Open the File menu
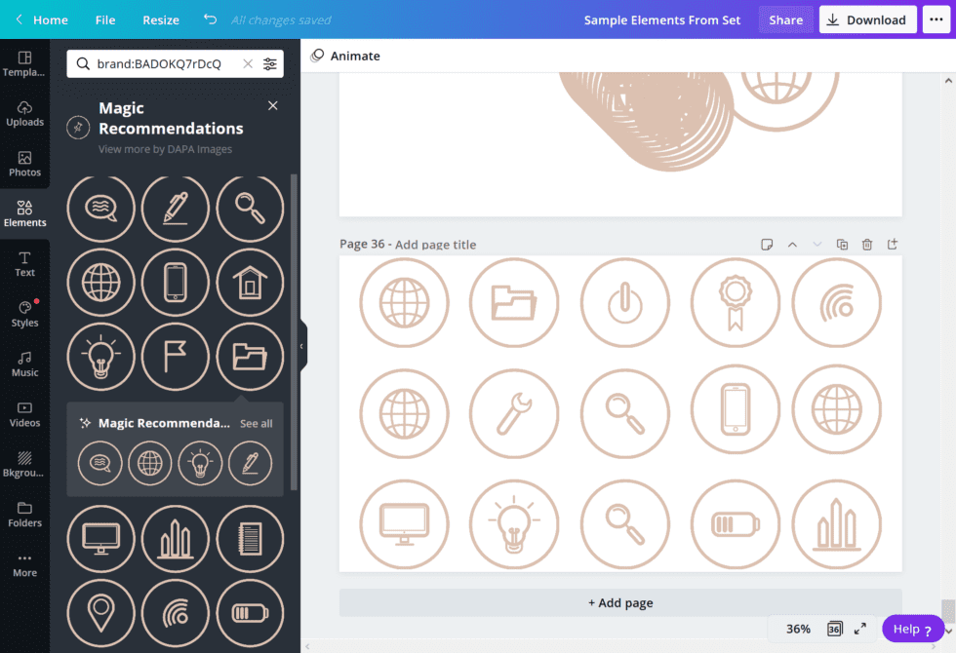 [104, 19]
